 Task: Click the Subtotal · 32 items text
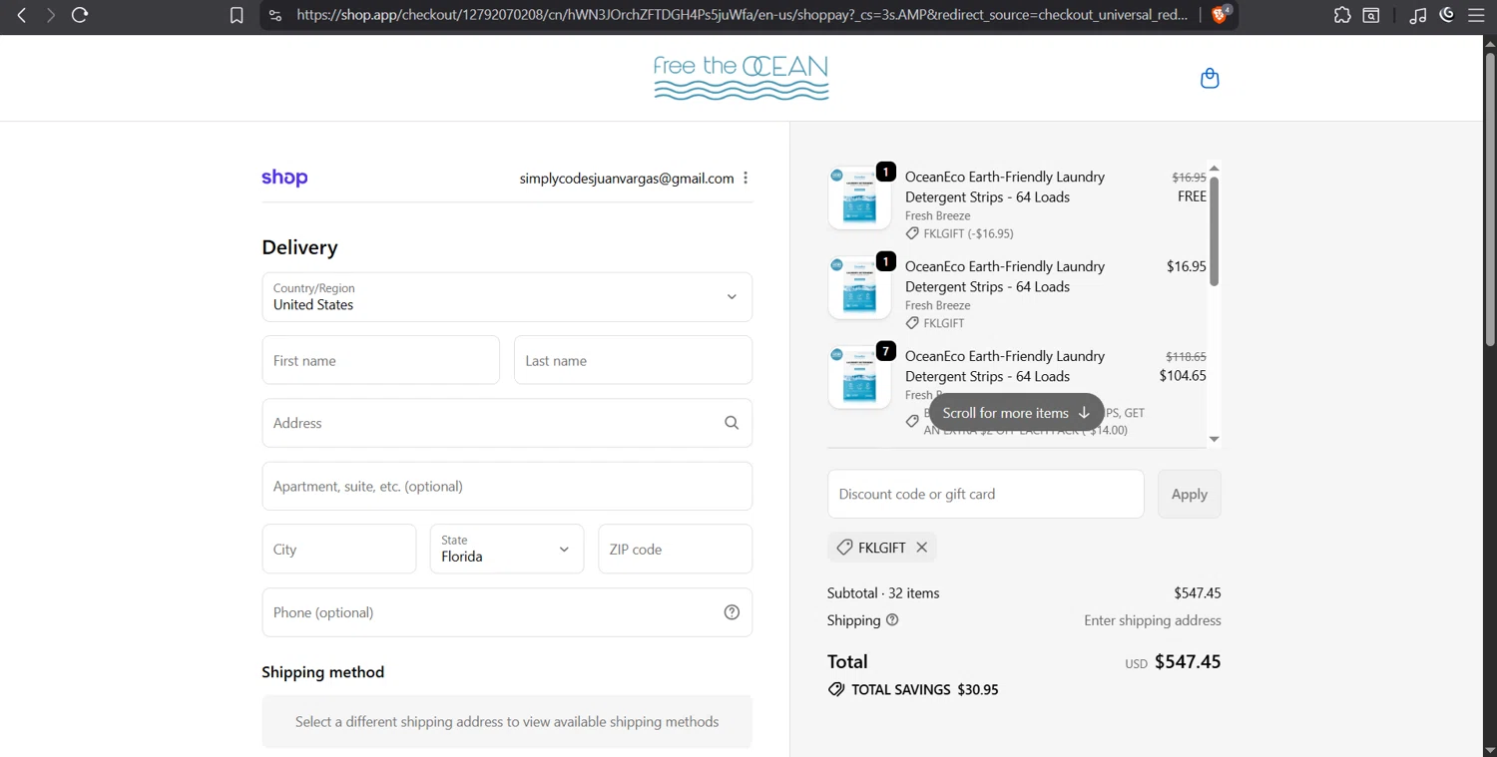[x=883, y=592]
